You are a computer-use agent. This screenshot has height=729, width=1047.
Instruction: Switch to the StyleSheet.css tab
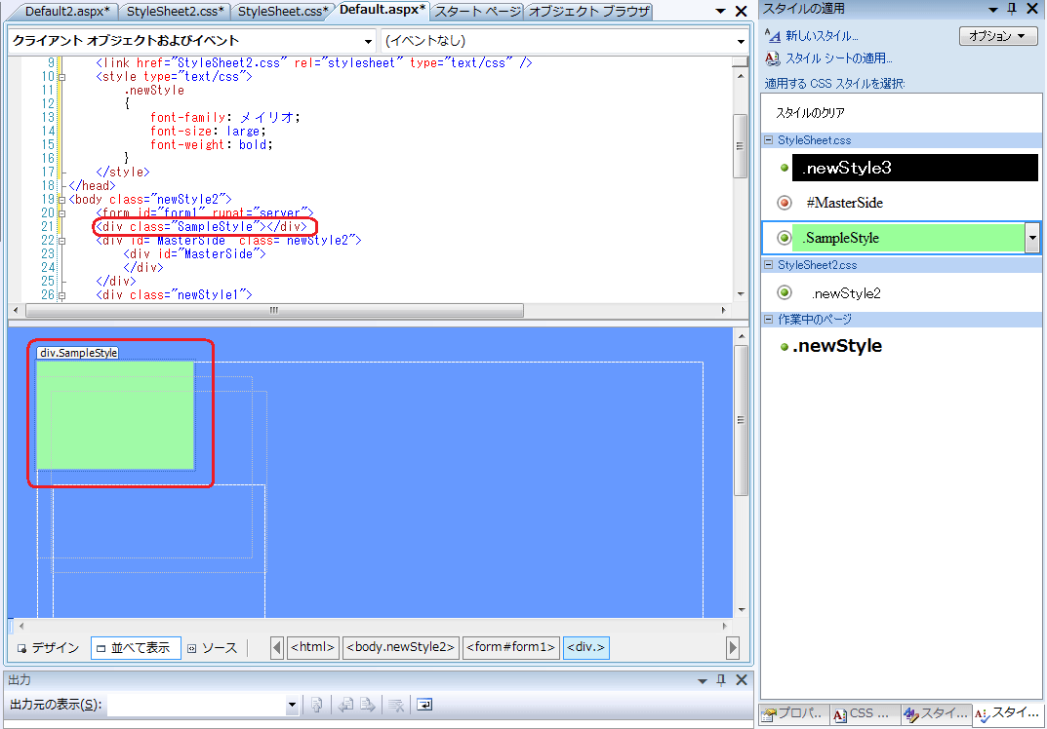[x=283, y=12]
